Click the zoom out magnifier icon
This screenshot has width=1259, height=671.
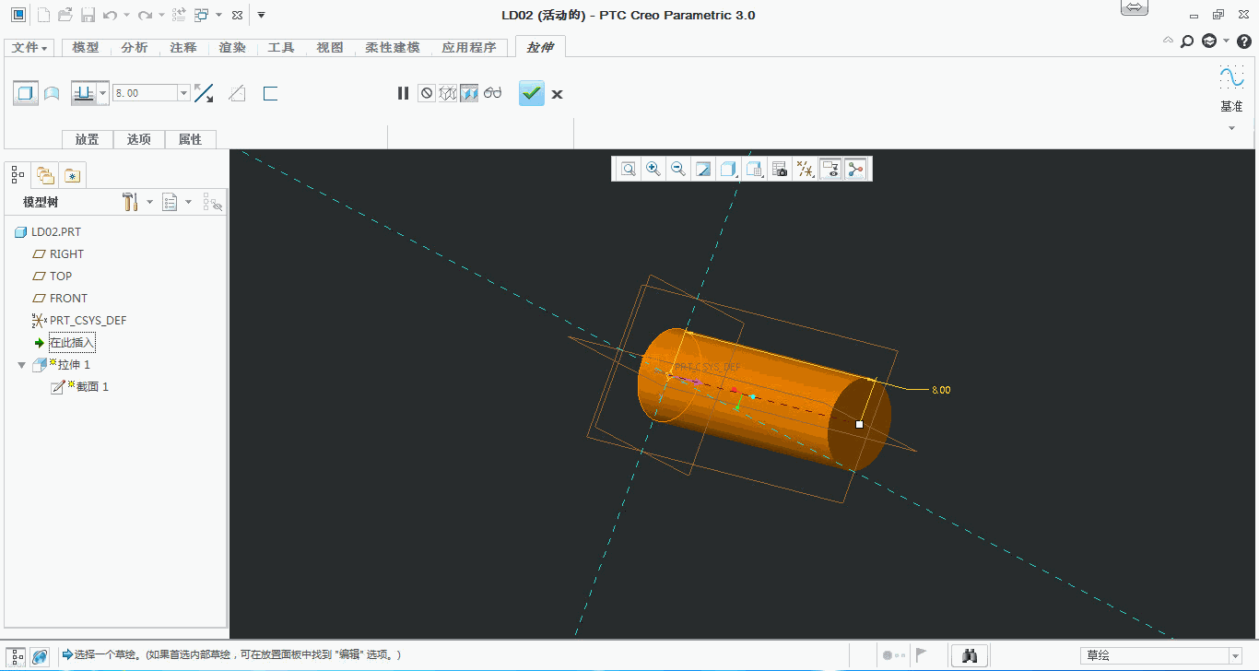coord(678,169)
